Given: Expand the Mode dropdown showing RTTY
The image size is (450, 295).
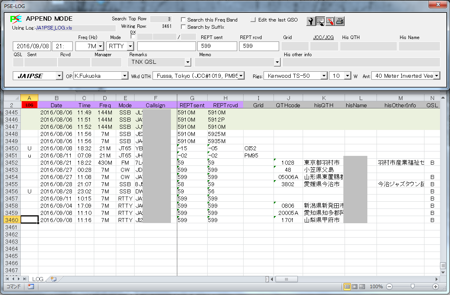Looking at the screenshot, I should click(x=130, y=46).
